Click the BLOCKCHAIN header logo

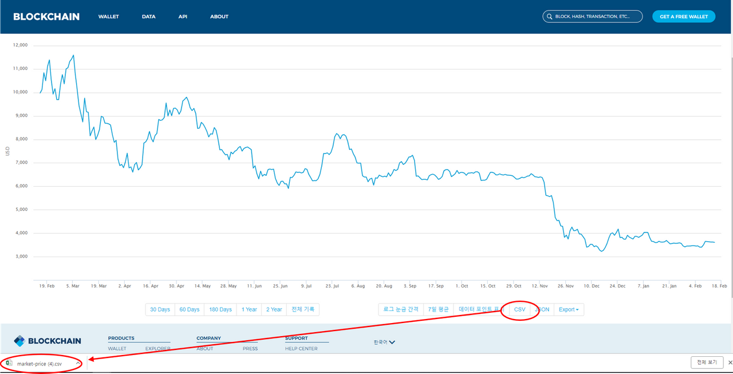pos(46,17)
